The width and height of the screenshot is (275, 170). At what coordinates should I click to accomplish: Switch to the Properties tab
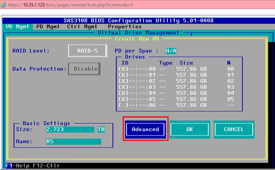(125, 27)
